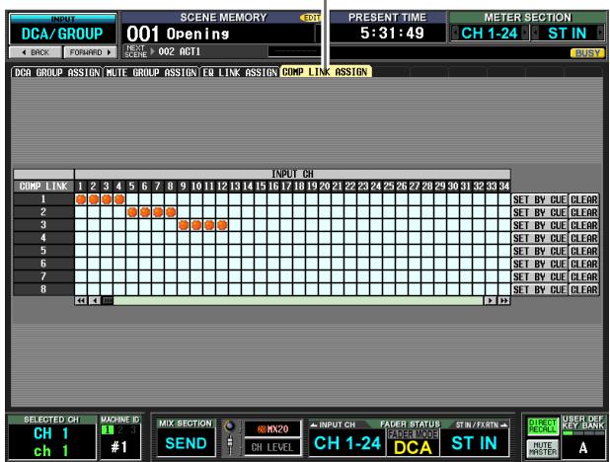610x462 pixels.
Task: Jump to the far right of the channel grid
Action: 503,300
